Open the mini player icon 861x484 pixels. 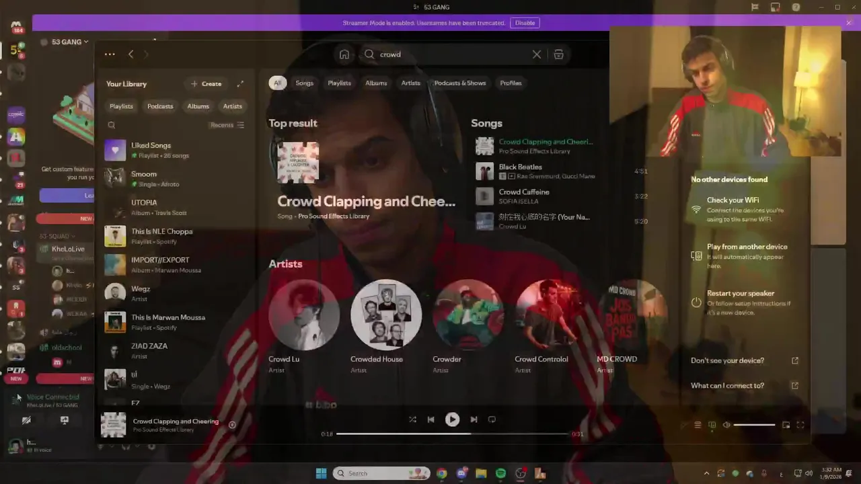[786, 425]
